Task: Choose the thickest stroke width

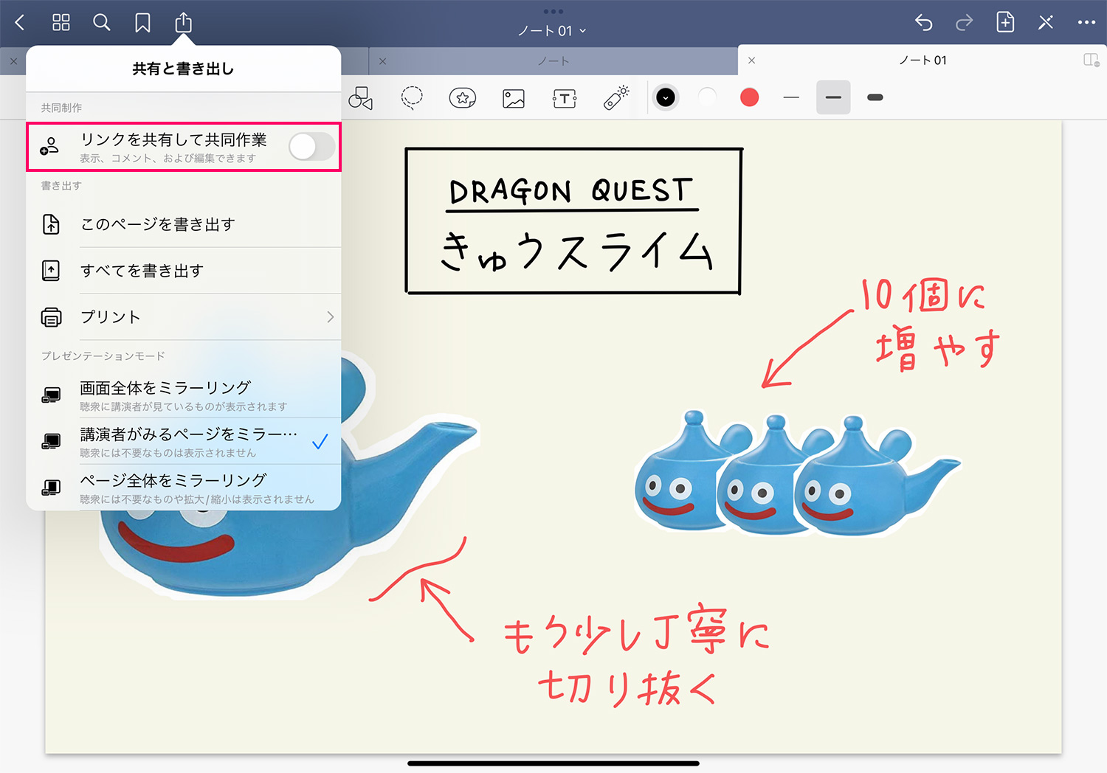Action: point(875,97)
